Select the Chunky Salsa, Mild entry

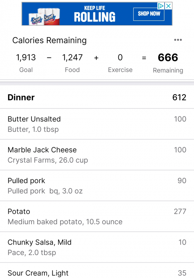click(x=97, y=247)
